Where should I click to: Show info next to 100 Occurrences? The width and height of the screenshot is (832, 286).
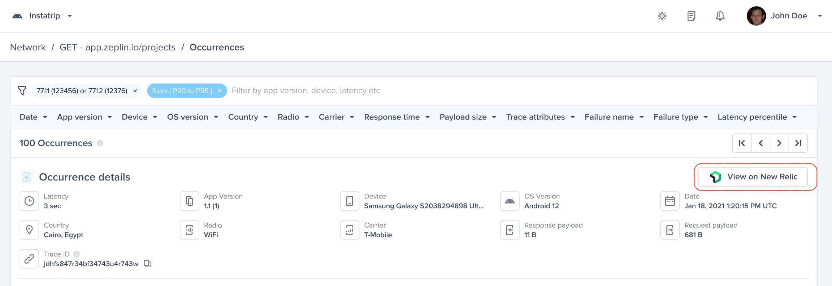click(x=100, y=143)
